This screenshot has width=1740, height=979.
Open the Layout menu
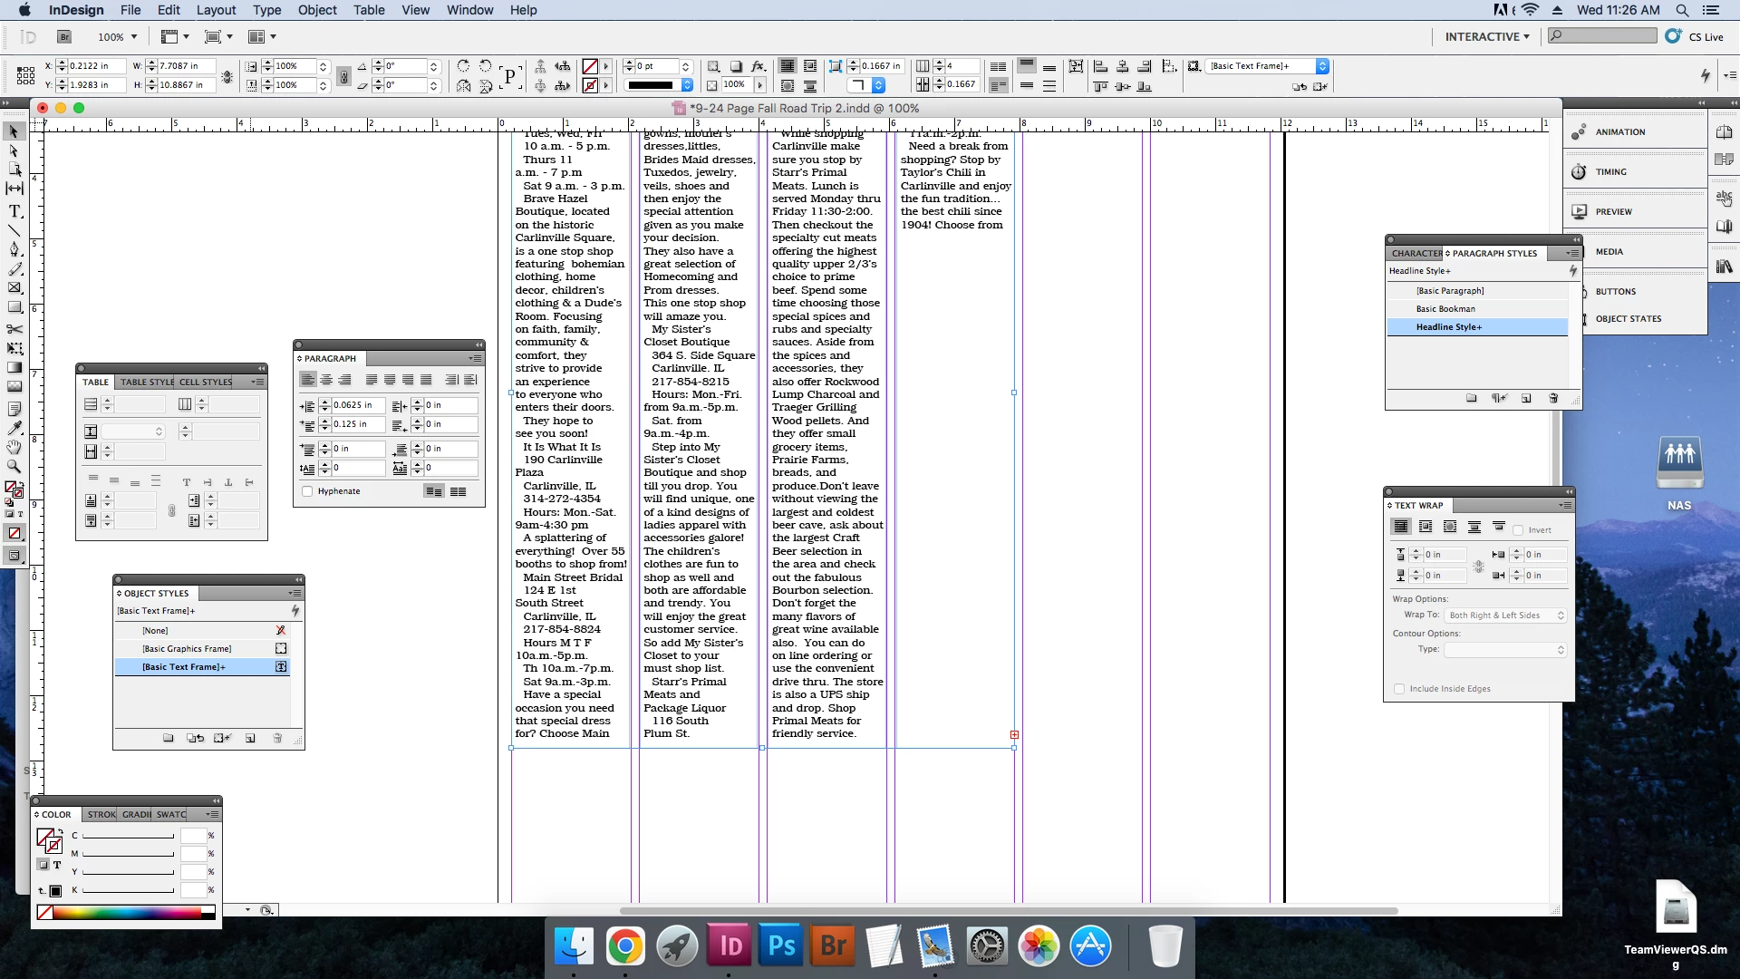click(216, 10)
